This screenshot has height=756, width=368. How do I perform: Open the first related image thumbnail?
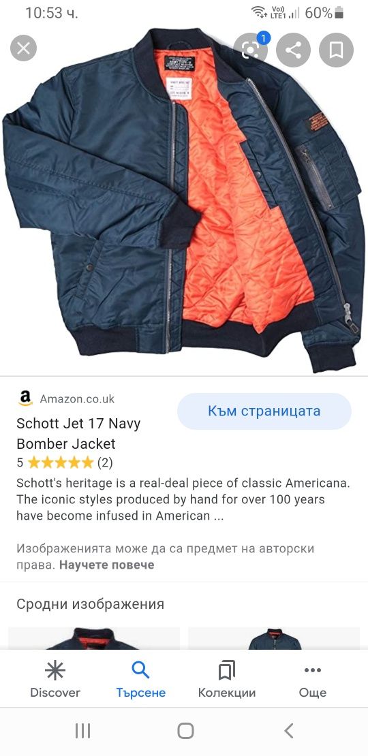tap(94, 638)
